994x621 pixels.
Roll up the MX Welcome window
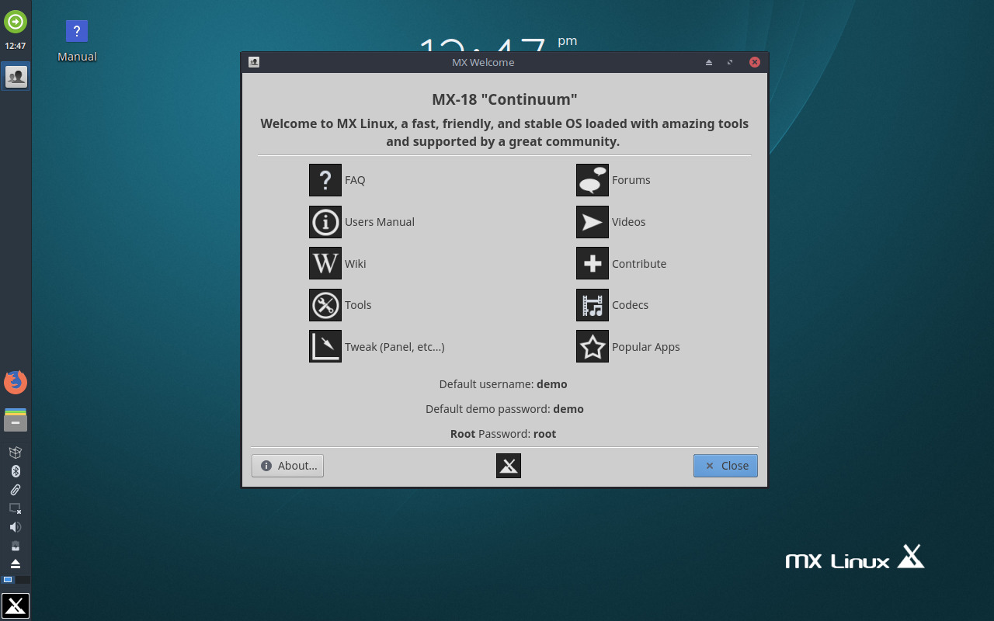click(x=709, y=62)
